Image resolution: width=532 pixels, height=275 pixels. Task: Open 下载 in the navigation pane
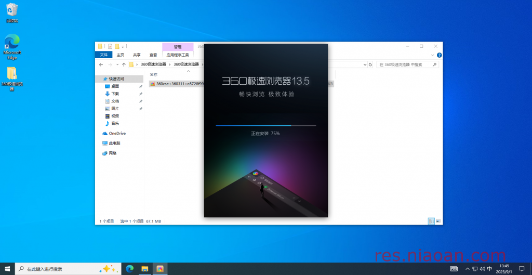click(x=115, y=94)
